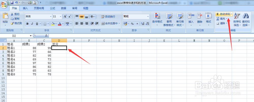Open 套用表格格式 table formats
Viewport: 254px width, 102px height.
tap(169, 20)
